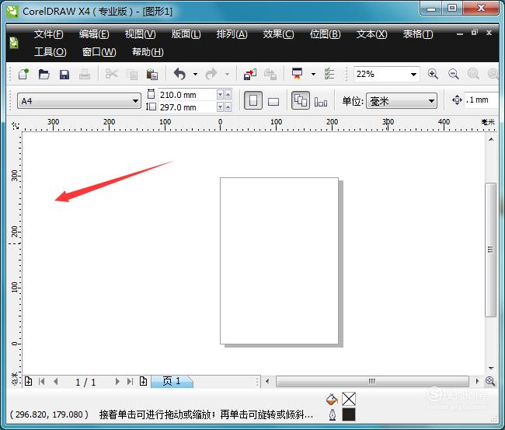Click the Paste clipboard icon

coord(152,75)
